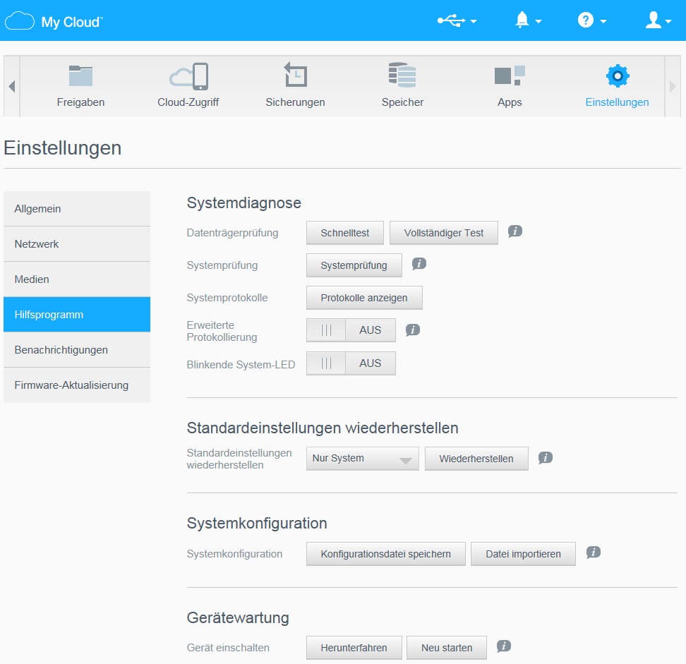Click the info icon next to Systemprüfung
This screenshot has width=686, height=664.
419,264
